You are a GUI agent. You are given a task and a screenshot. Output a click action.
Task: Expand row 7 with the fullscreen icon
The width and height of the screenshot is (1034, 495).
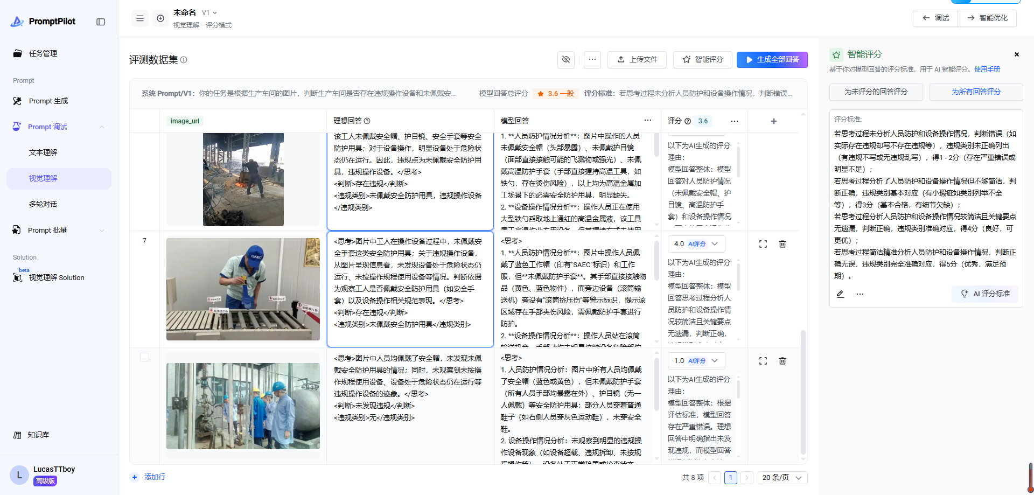coord(763,244)
